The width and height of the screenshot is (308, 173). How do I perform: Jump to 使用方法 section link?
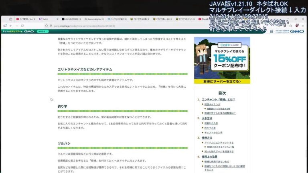[x=207, y=137]
